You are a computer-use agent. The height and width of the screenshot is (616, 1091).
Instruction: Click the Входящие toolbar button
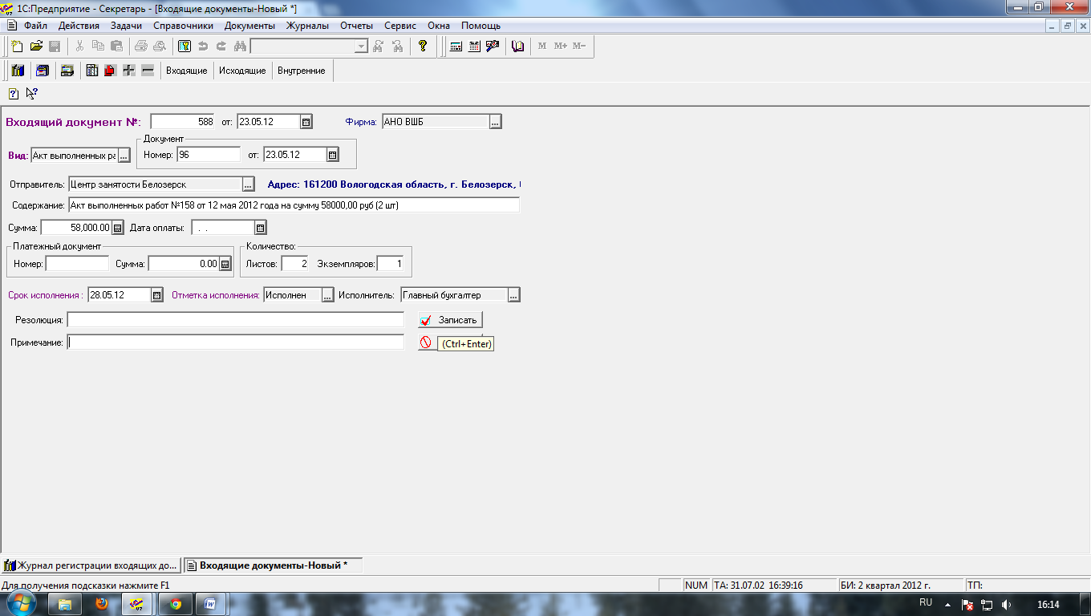tap(186, 71)
